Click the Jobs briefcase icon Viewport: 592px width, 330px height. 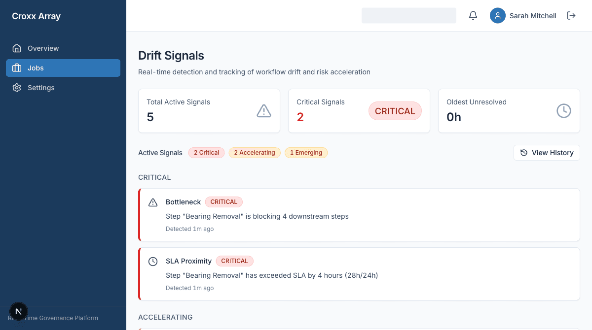17,68
